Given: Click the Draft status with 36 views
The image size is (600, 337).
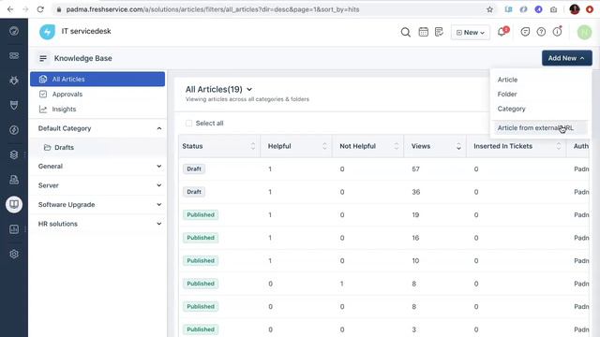Looking at the screenshot, I should (194, 192).
